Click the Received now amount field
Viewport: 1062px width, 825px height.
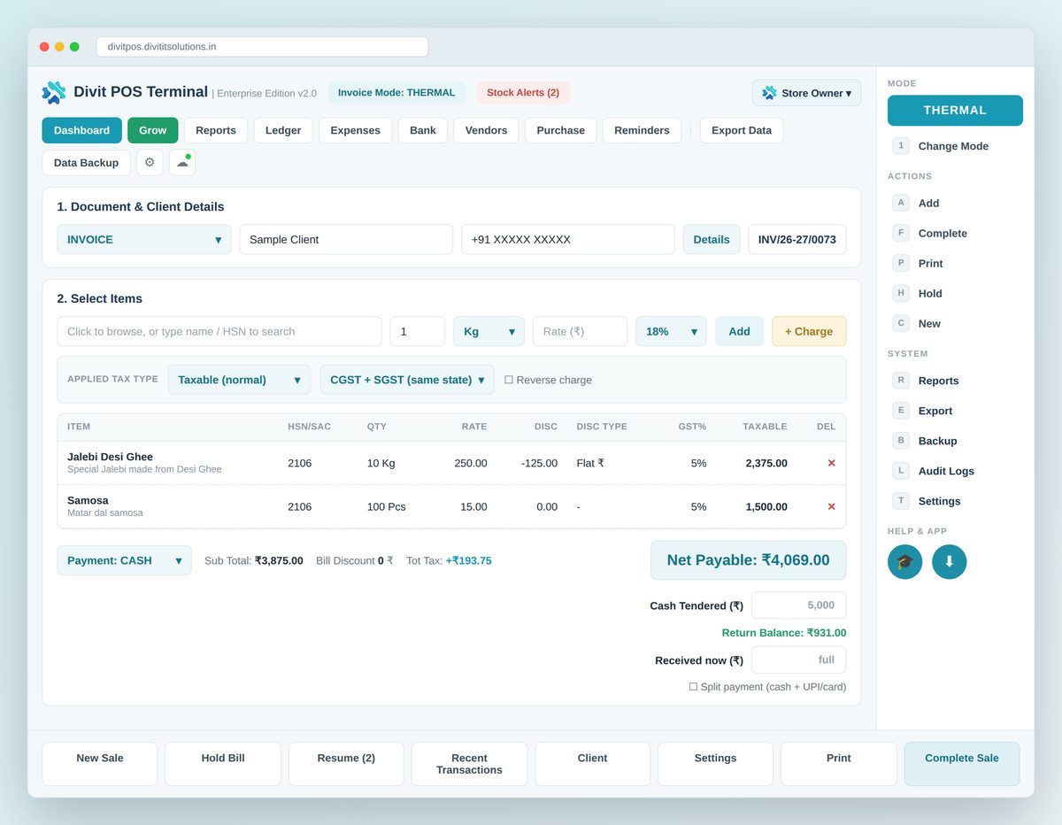(798, 660)
